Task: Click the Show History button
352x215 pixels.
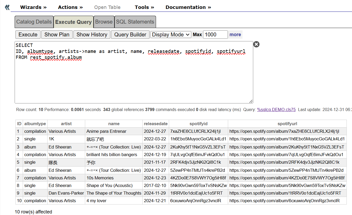Action: [x=92, y=35]
